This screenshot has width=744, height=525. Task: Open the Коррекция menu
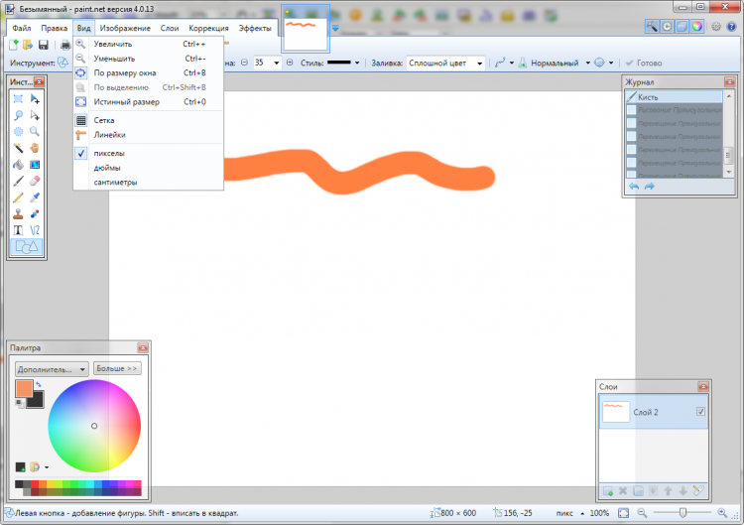click(208, 28)
